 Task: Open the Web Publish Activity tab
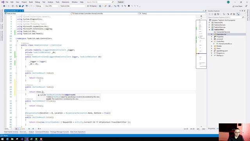click(11, 132)
